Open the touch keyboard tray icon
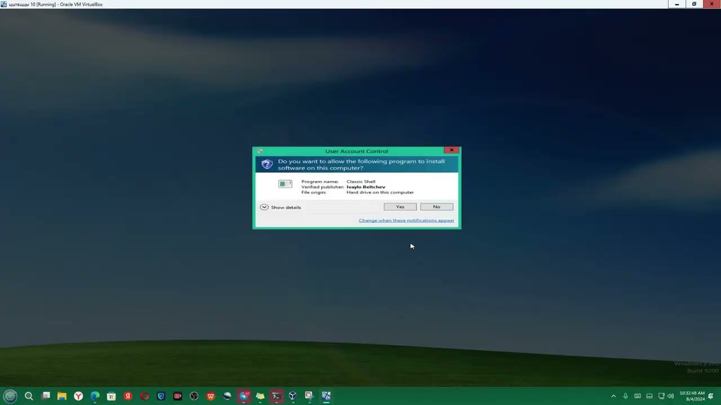The image size is (721, 405). click(x=638, y=396)
